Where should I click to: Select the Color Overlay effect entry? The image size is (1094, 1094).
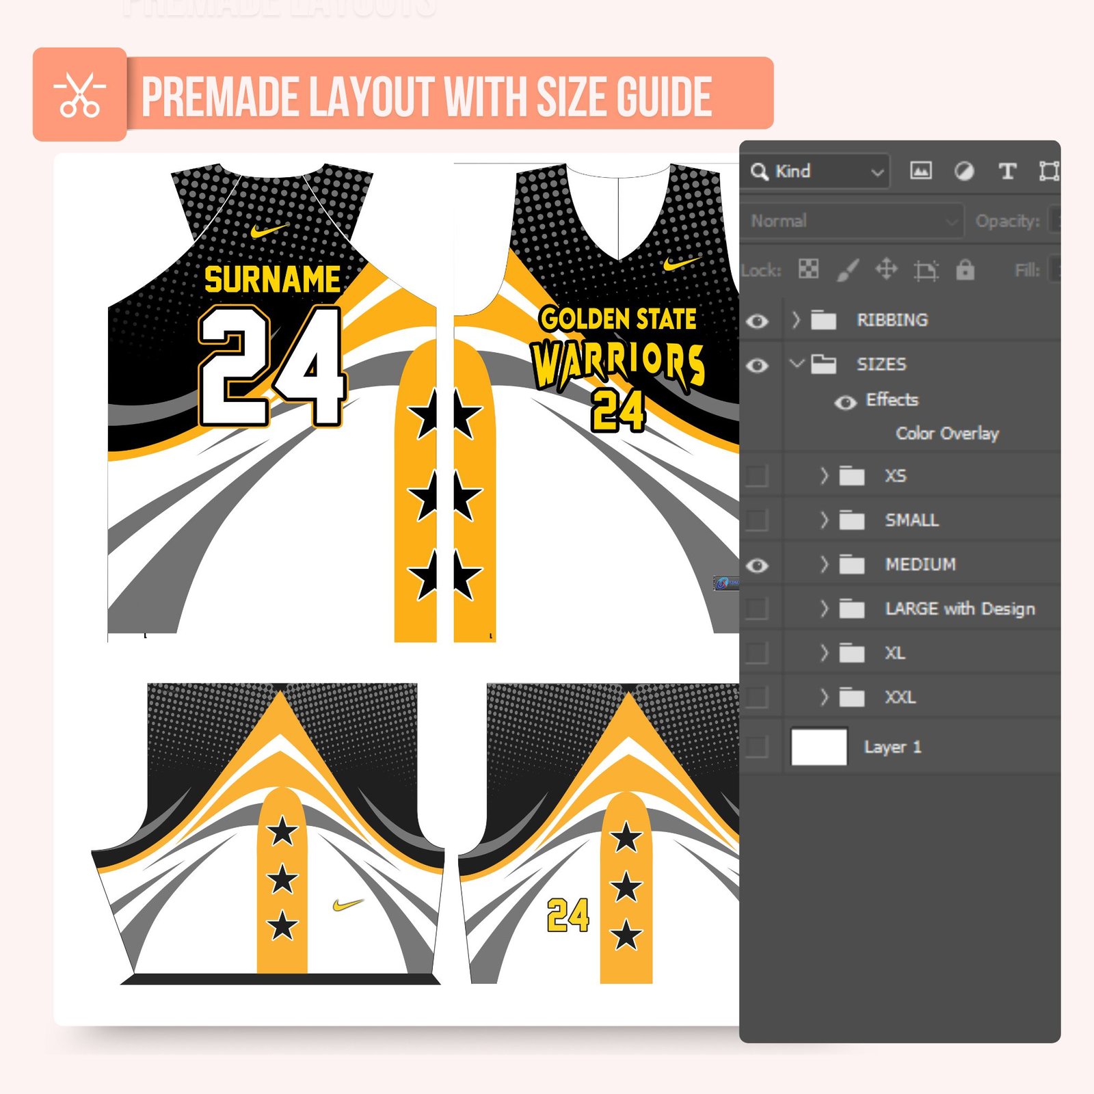pos(947,433)
